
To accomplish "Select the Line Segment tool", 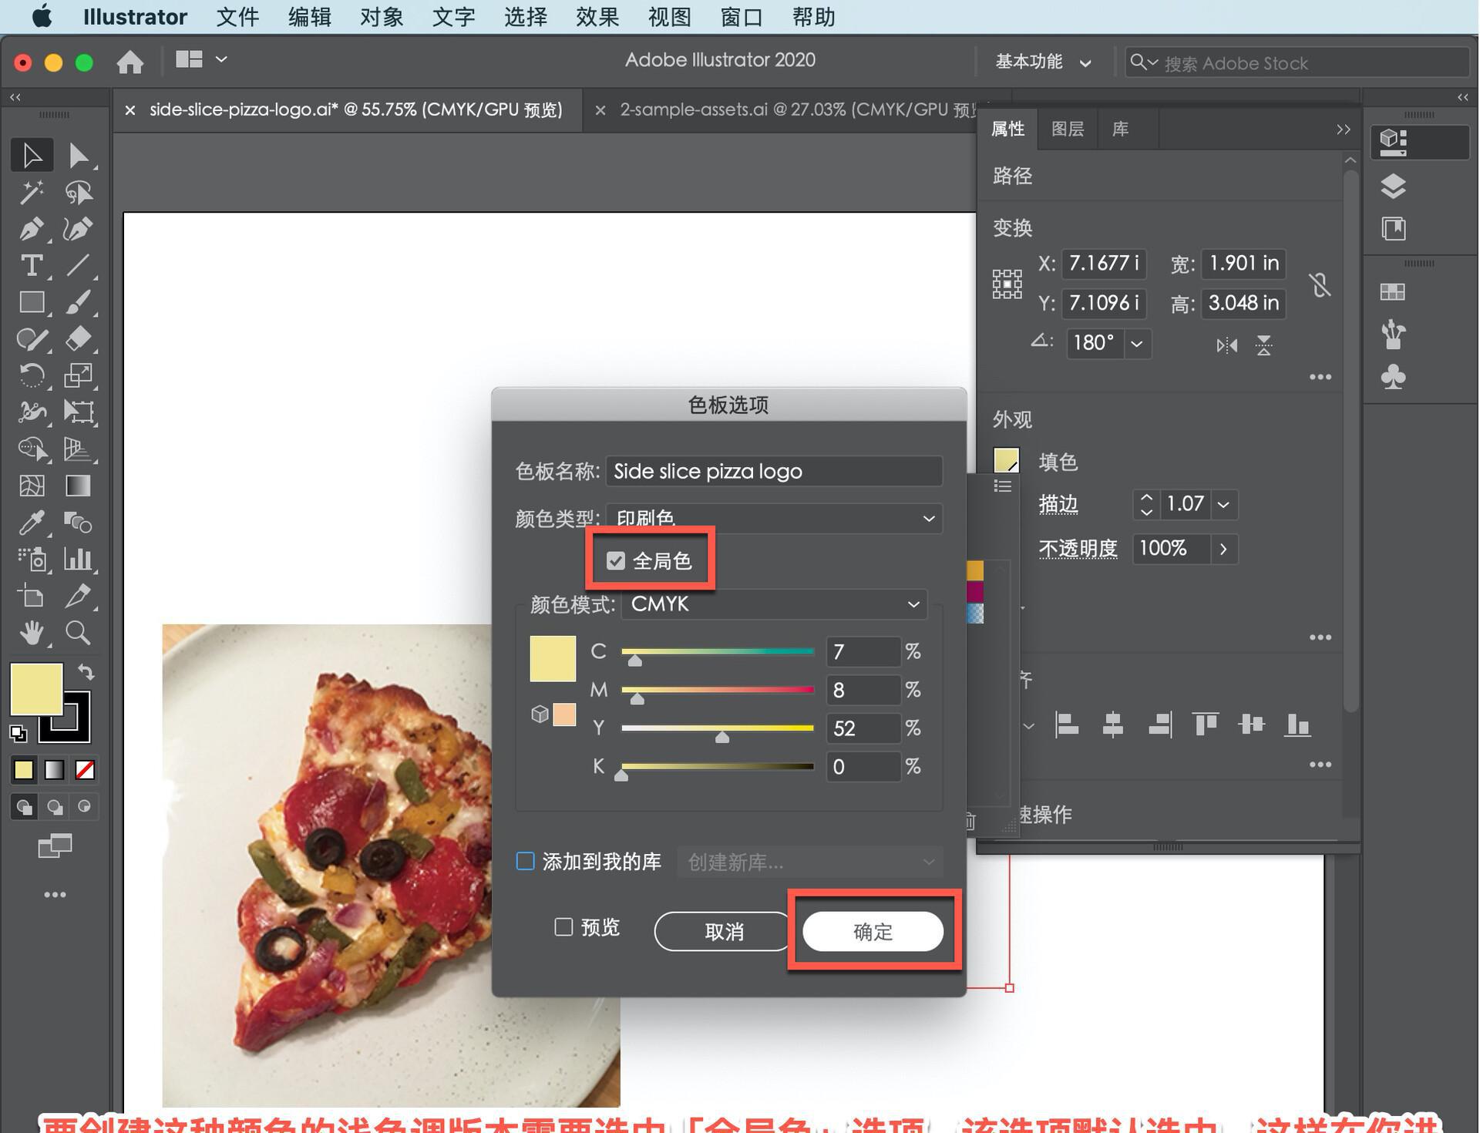I will point(78,265).
